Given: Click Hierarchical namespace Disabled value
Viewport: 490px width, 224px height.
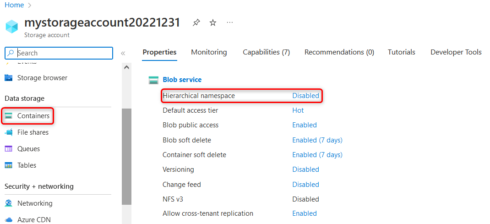Looking at the screenshot, I should point(305,96).
